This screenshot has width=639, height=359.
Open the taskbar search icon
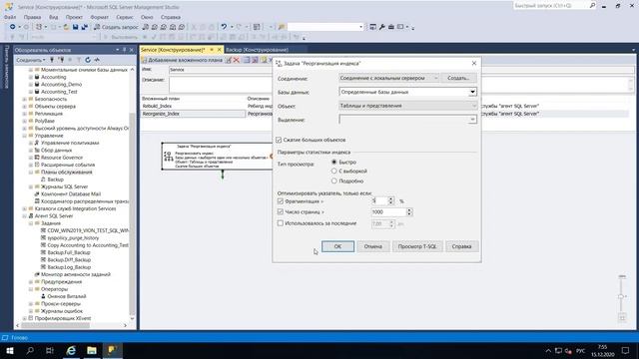click(x=30, y=350)
